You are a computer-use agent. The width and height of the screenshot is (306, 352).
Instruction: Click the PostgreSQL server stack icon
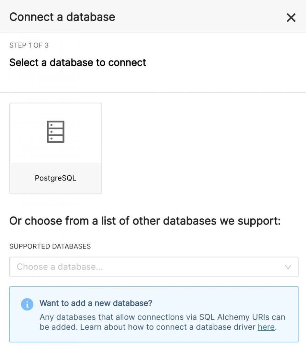pos(56,132)
